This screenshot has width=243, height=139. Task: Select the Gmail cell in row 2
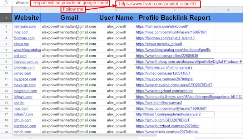(x=69, y=27)
